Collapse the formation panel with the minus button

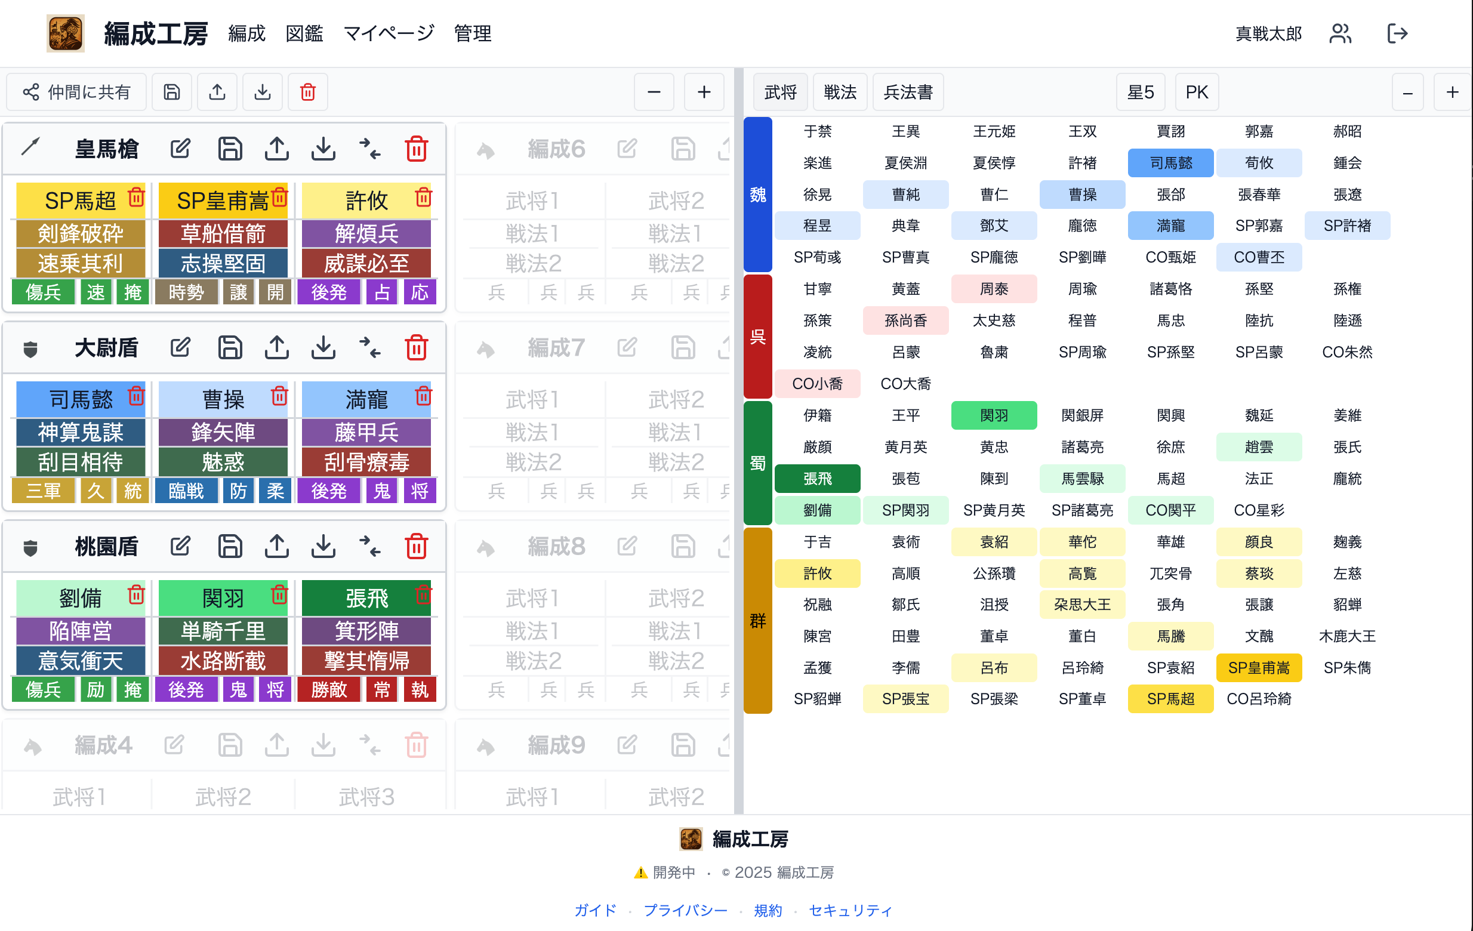(654, 92)
